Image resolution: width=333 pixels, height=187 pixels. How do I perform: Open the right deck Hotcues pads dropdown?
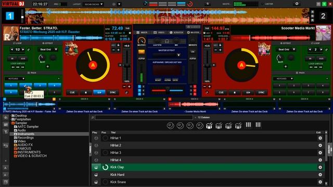point(283,78)
